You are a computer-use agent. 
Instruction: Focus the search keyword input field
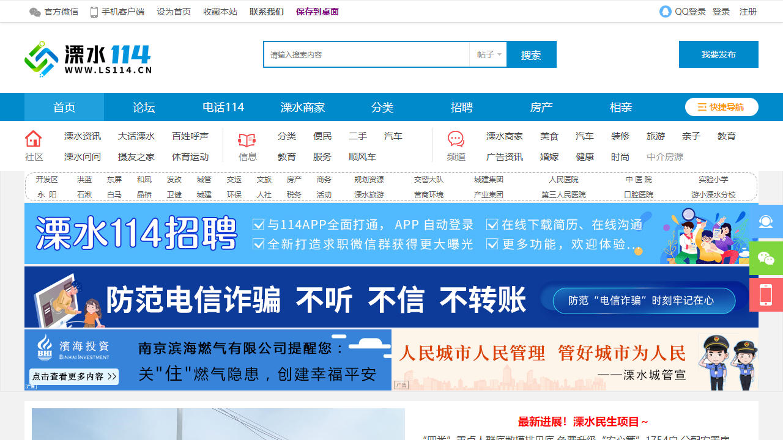pyautogui.click(x=367, y=55)
